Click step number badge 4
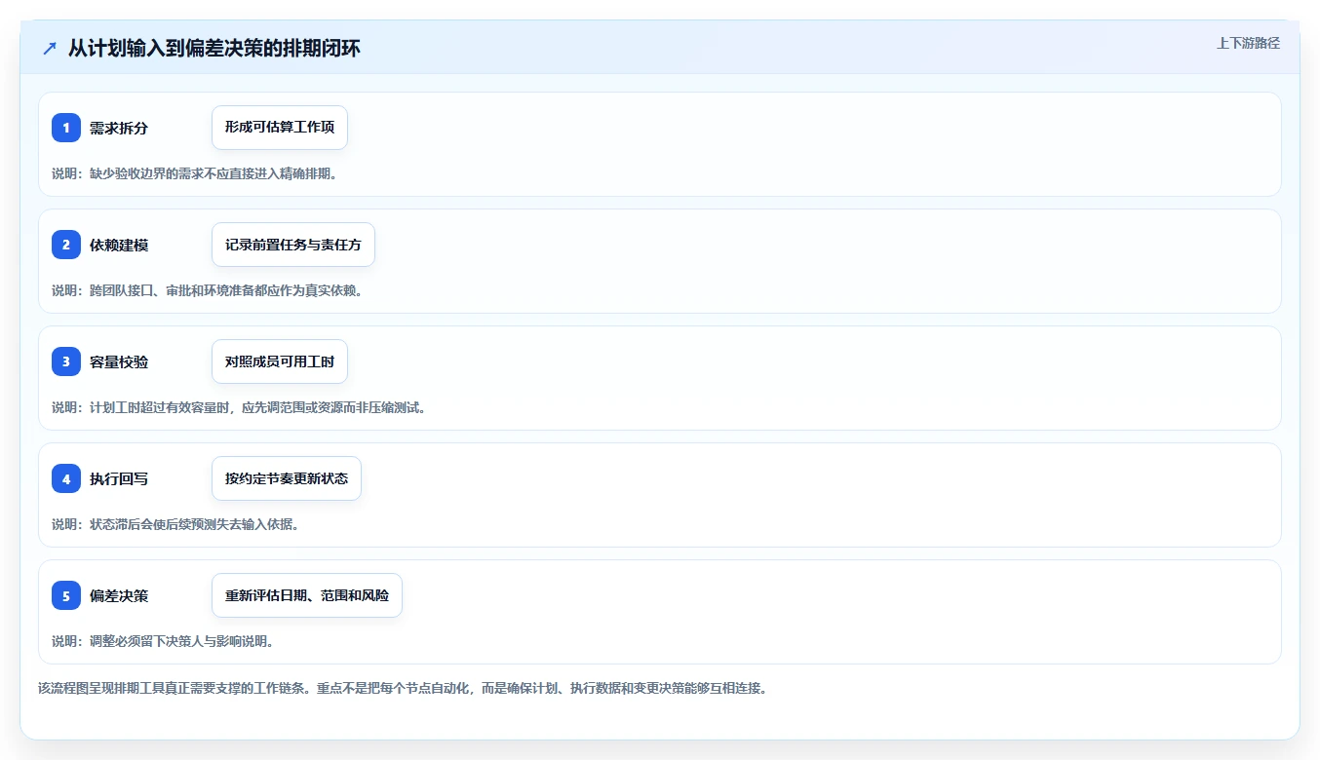Viewport: 1320px width, 760px height. click(x=66, y=478)
